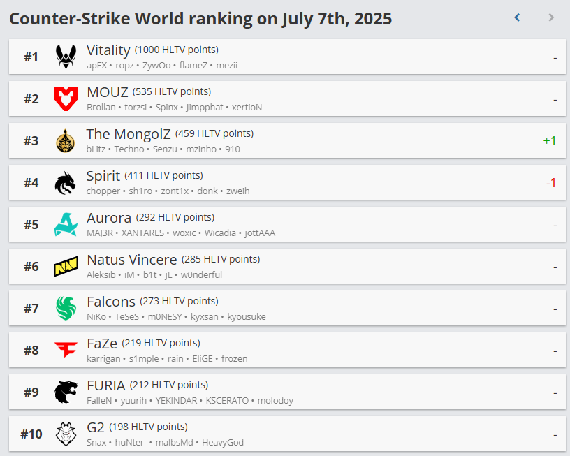
Task: Click the G2 samurai logo
Action: 66,434
